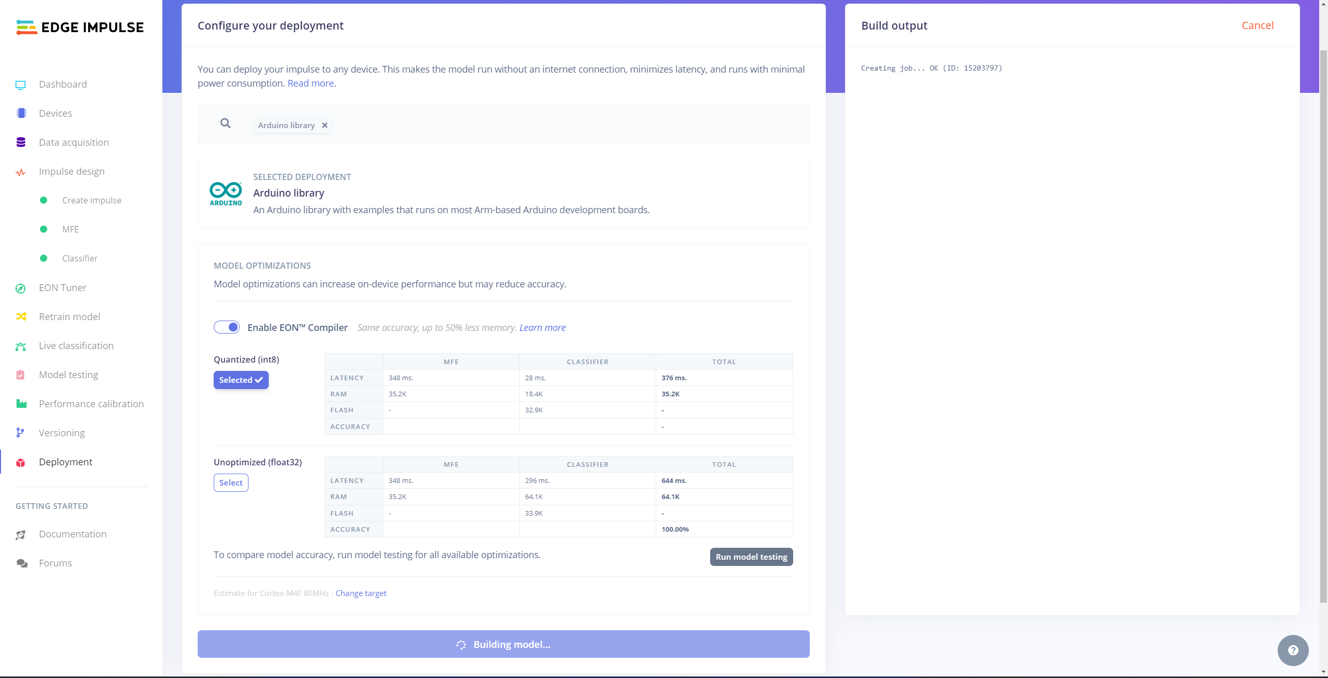Click the search magnifier icon
The height and width of the screenshot is (678, 1328).
(x=225, y=123)
